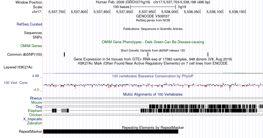
Task: Click the Window Position label
Action: (x=29, y=2)
